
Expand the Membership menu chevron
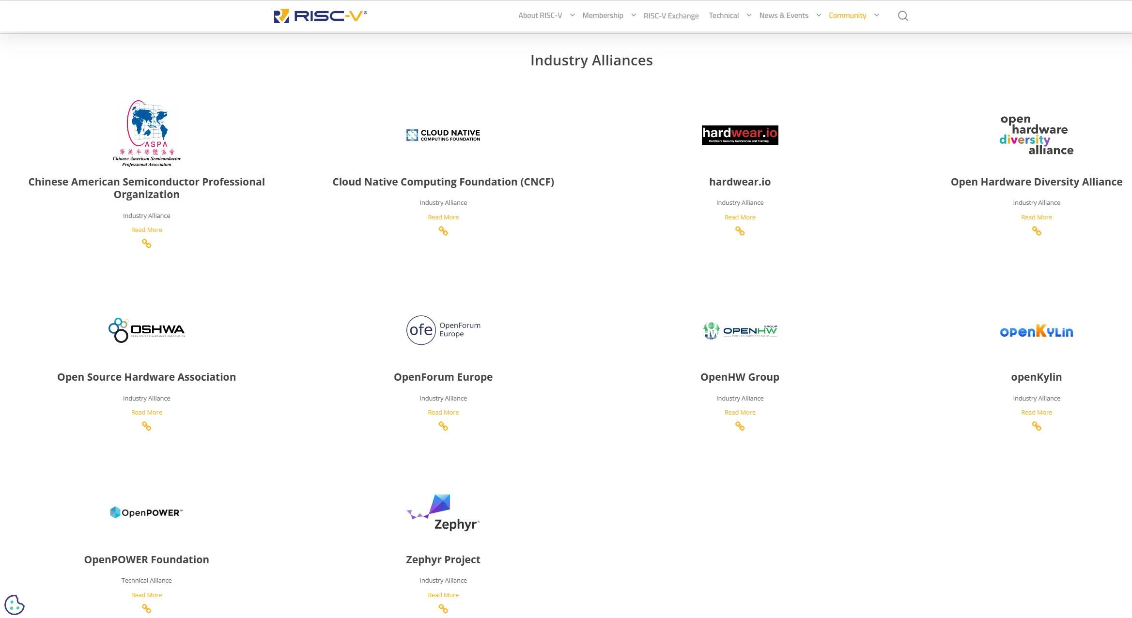coord(633,15)
